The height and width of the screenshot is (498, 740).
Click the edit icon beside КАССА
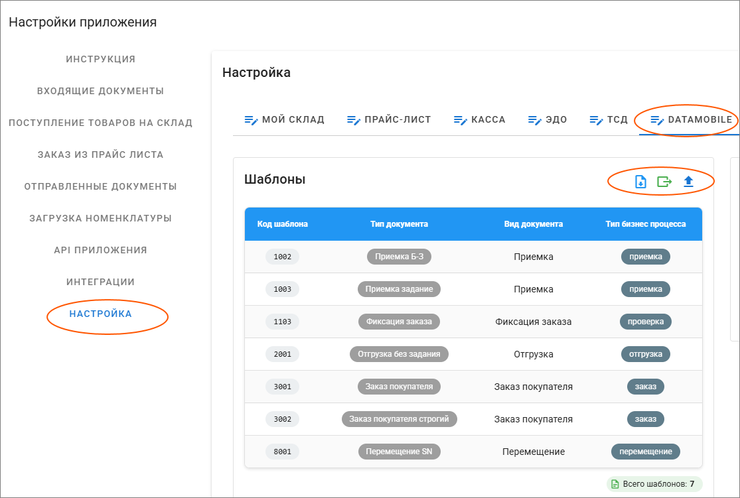(461, 120)
